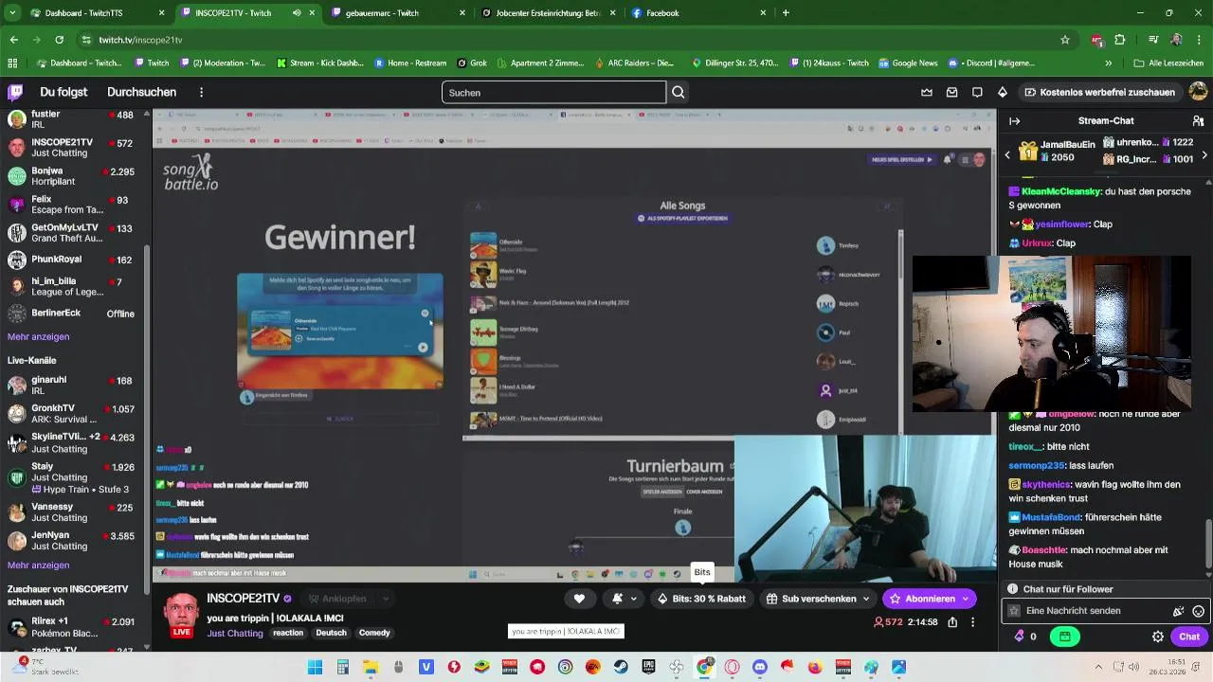Open Google News bookmark
This screenshot has width=1213, height=682.
coord(908,63)
